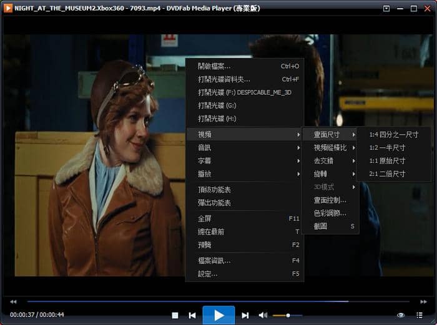
Task: Select 1:4 四分之一尺寸 size
Action: 394,135
